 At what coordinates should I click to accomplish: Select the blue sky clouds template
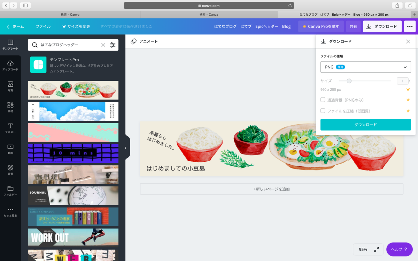tap(73, 111)
